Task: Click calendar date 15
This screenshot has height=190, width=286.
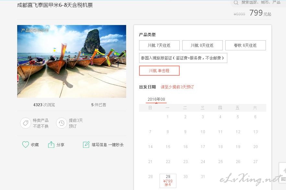Action: click(168, 147)
